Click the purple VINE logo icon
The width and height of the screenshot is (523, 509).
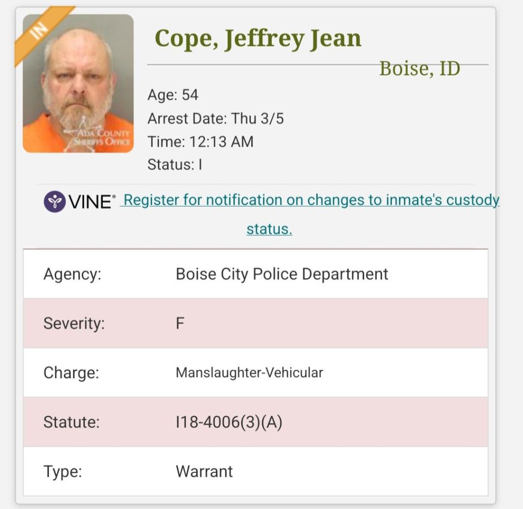(54, 202)
